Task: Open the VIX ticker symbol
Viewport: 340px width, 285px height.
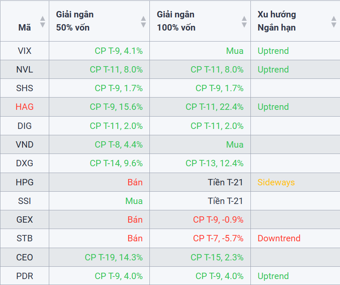Action: (25, 51)
